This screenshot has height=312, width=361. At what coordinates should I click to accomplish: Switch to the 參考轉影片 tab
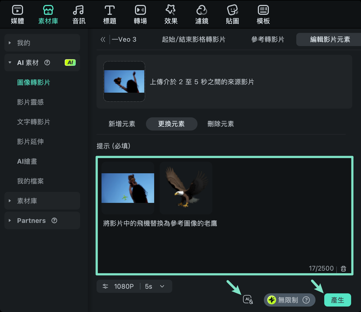[x=267, y=39]
